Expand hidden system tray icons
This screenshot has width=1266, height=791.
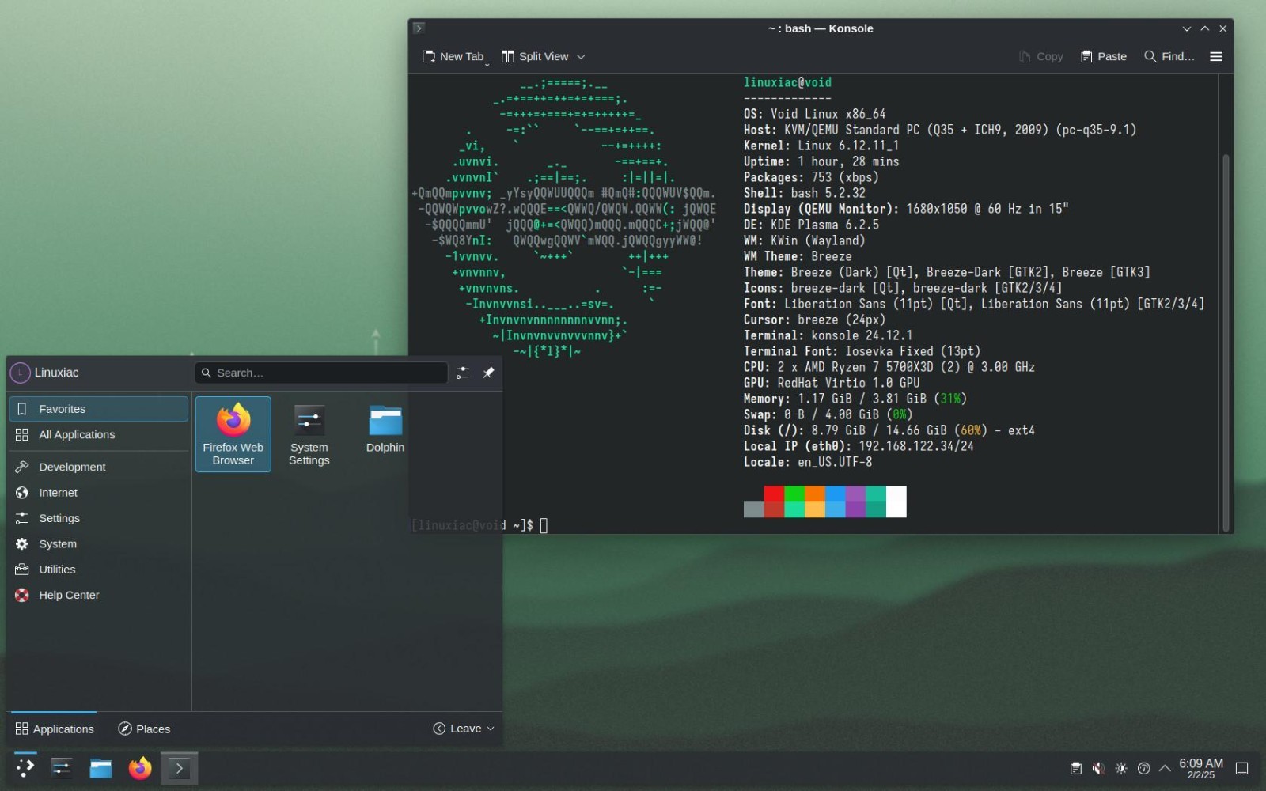pos(1165,768)
